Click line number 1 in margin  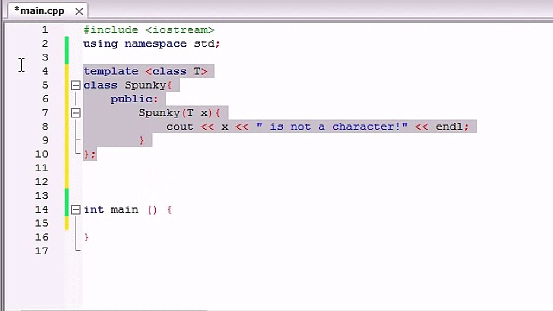click(45, 30)
